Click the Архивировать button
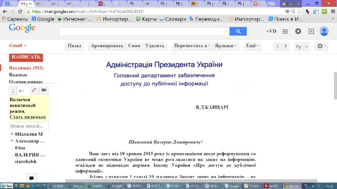The width and height of the screenshot is (337, 189). coord(107,46)
